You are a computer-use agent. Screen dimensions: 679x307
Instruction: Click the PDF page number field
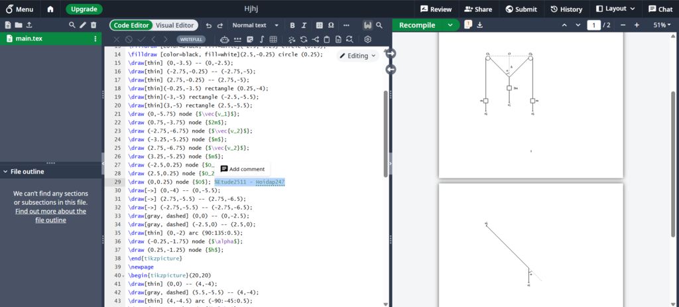593,25
